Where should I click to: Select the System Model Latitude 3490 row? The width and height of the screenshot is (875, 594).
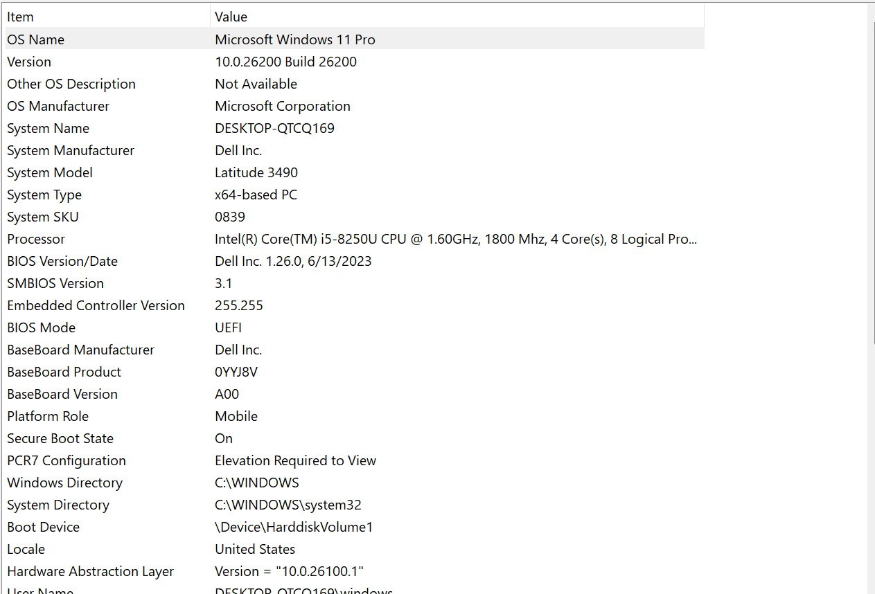coord(354,172)
